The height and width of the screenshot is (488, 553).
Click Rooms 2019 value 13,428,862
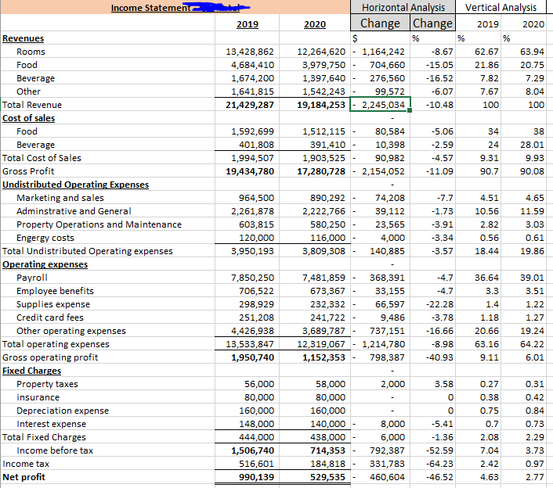pos(250,52)
